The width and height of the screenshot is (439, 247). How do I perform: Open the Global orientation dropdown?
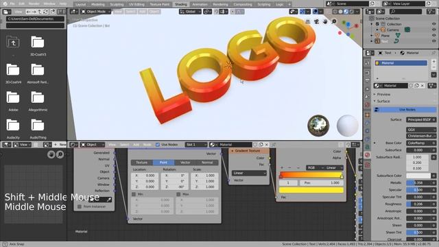click(190, 12)
